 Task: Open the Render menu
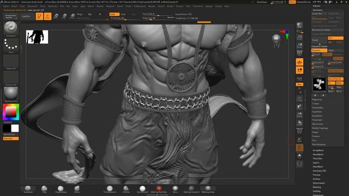[x=152, y=6]
